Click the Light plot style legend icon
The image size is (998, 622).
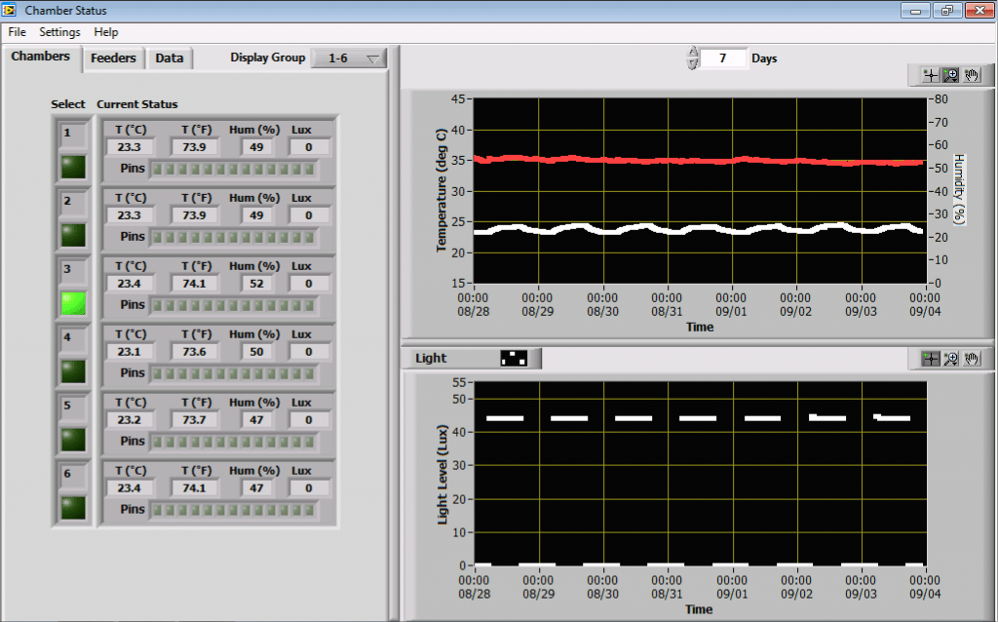514,358
